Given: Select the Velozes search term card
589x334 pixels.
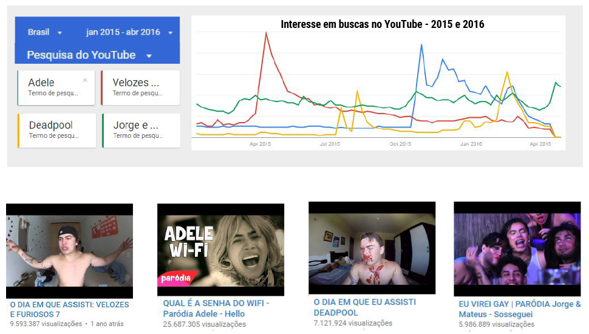Looking at the screenshot, I should point(140,87).
